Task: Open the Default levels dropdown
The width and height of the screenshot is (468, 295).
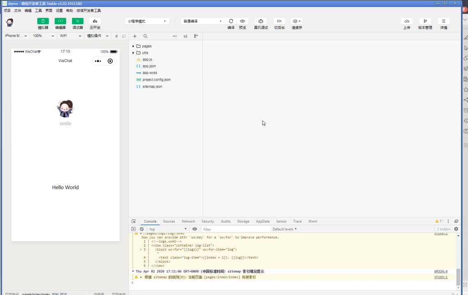Action: coord(285,229)
